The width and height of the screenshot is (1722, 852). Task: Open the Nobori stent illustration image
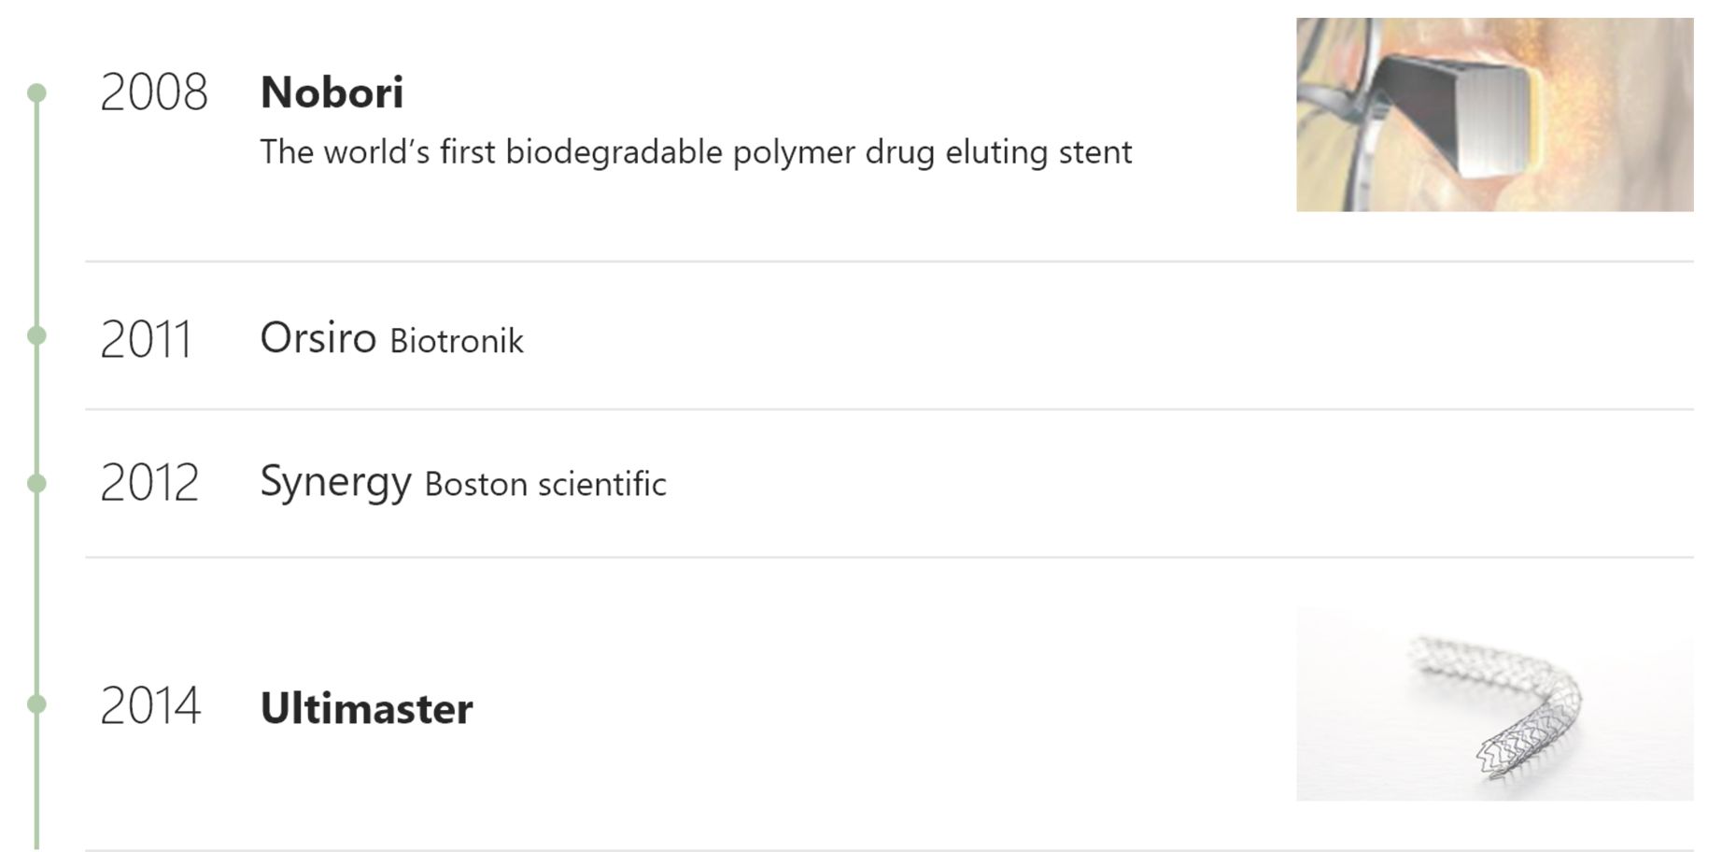[1494, 114]
